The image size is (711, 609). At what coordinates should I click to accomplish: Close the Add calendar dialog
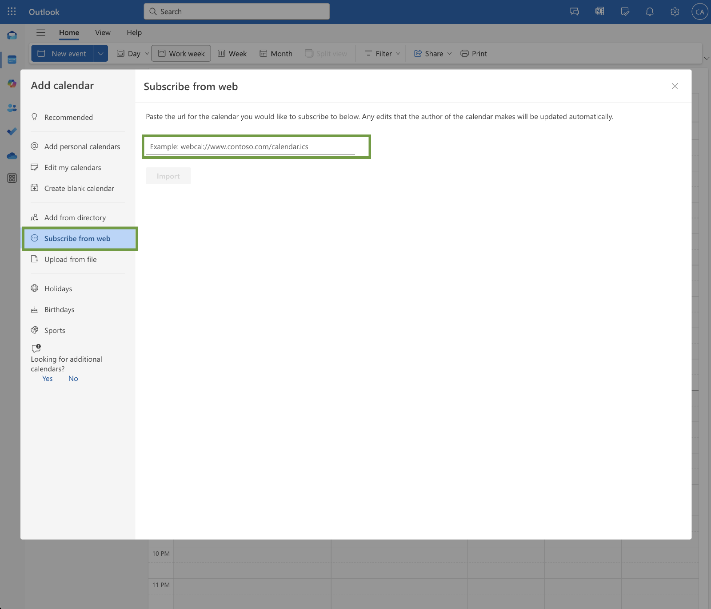675,86
